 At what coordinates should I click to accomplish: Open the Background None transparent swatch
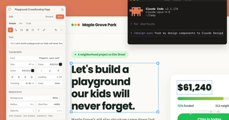click(x=61, y=98)
